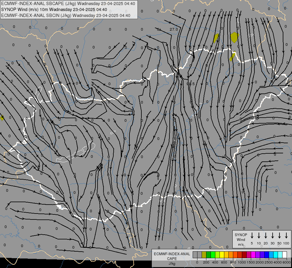Viewport: 292px width, 268px height.
Task: Click the 30 m/s wind arrow symbol
Action: point(272,236)
